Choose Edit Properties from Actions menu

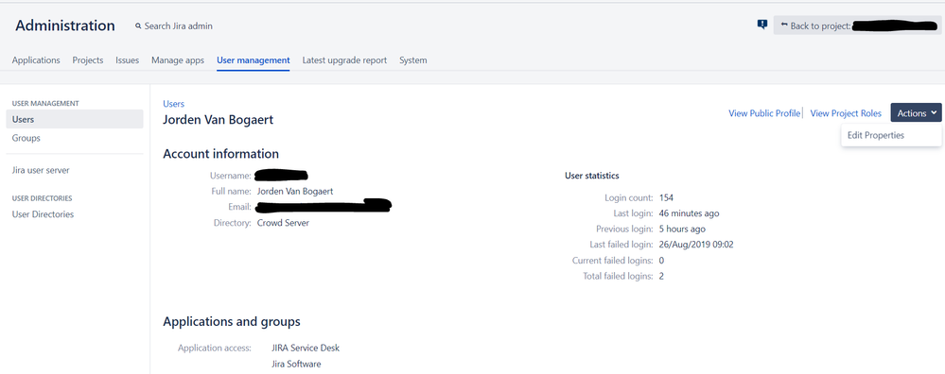pyautogui.click(x=876, y=135)
